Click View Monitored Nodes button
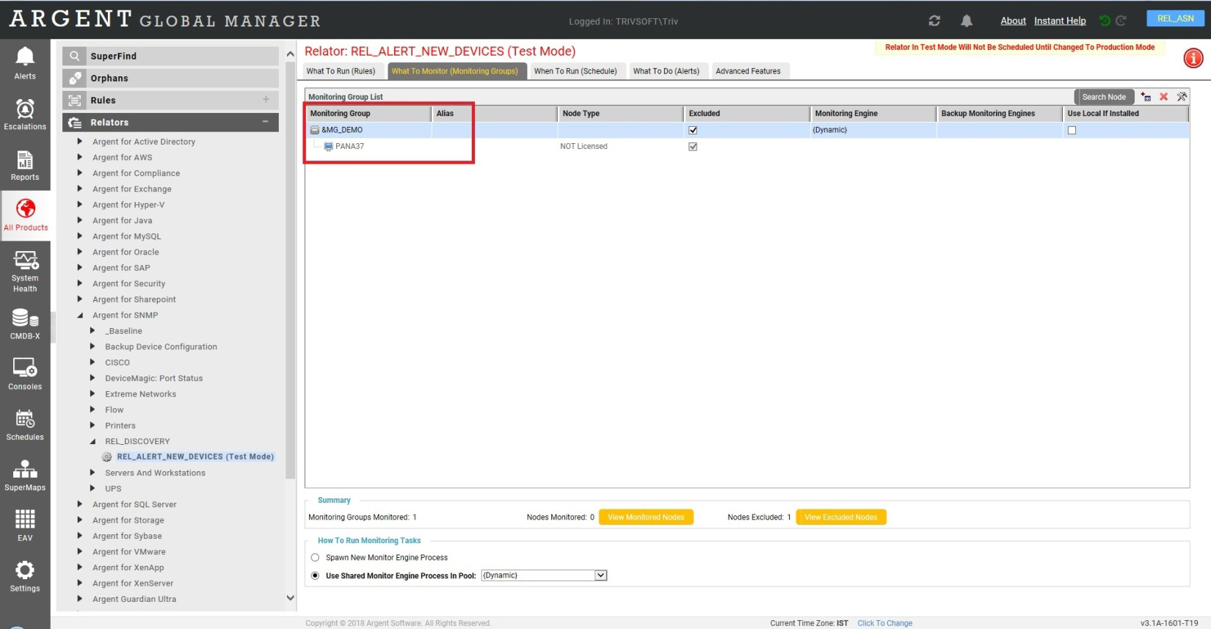 [x=645, y=517]
